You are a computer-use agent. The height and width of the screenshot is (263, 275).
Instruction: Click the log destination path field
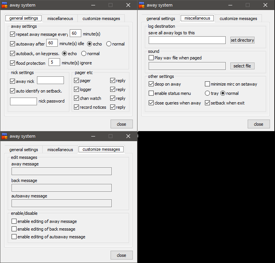(x=187, y=40)
